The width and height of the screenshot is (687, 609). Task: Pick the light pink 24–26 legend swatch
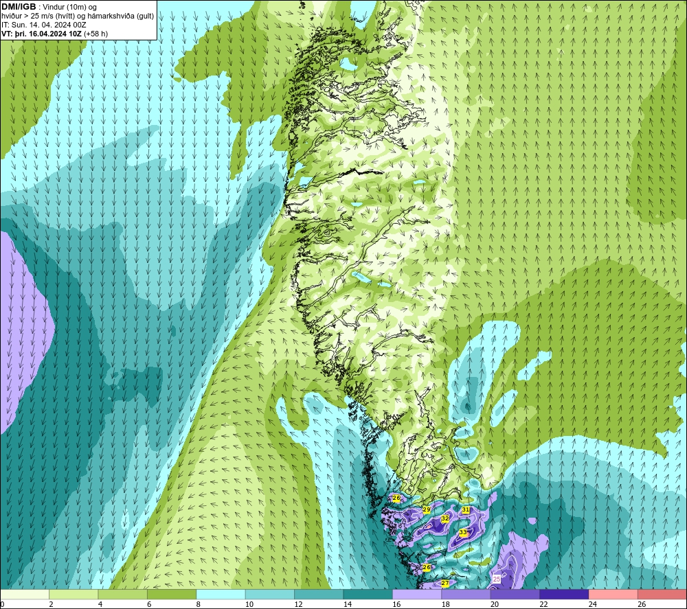pos(613,594)
